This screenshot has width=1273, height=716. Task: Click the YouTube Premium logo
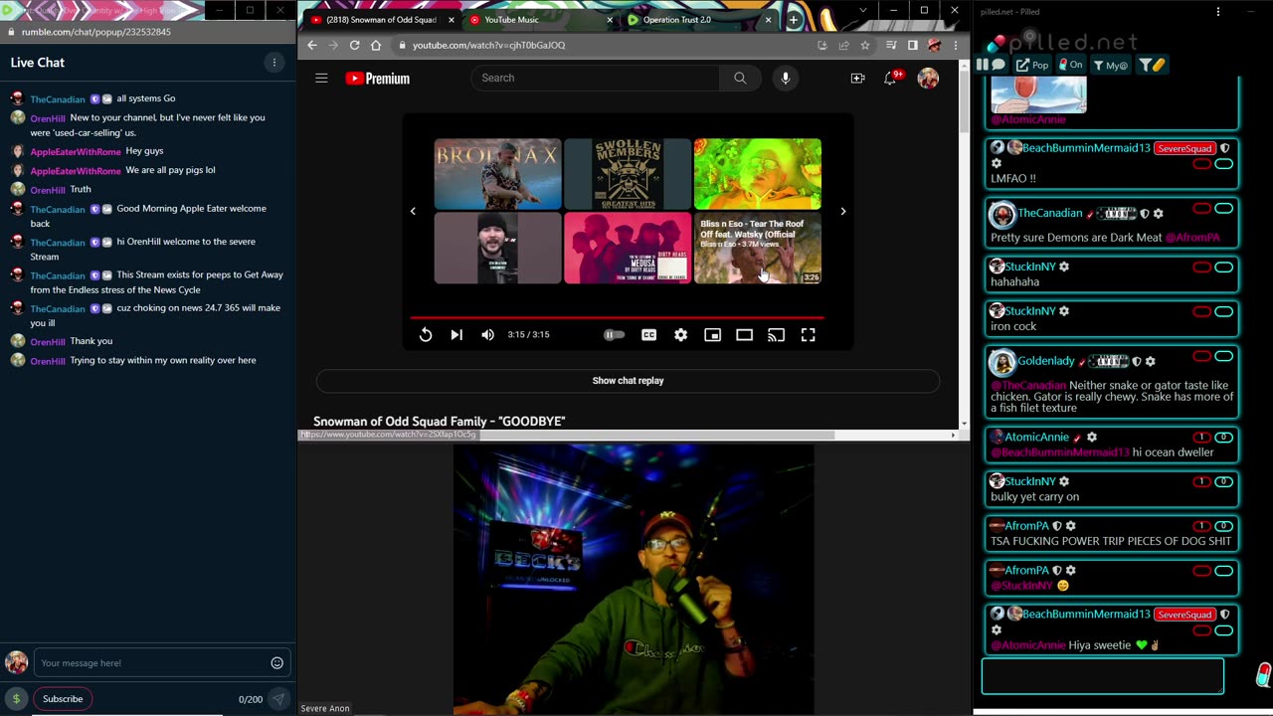click(378, 79)
